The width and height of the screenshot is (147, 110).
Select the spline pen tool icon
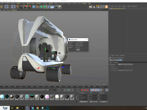[37, 7]
